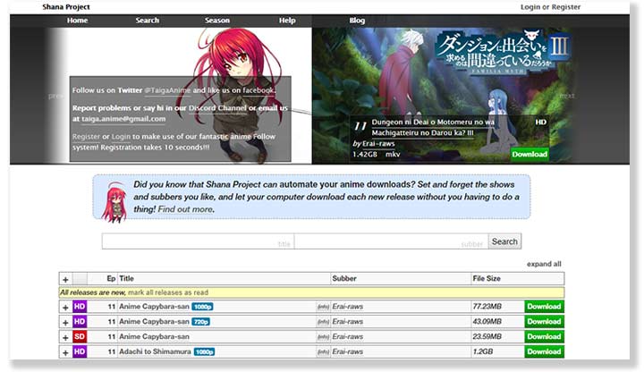The width and height of the screenshot is (644, 372).
Task: Open the Season menu item
Action: 216,20
